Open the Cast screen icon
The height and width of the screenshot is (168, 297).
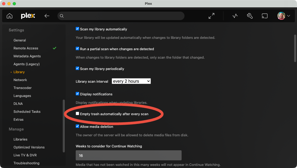(x=265, y=16)
